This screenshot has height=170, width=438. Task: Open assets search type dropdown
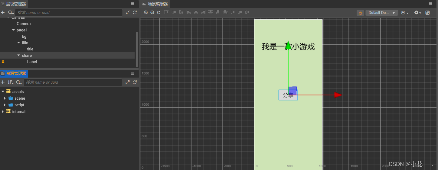(19, 82)
